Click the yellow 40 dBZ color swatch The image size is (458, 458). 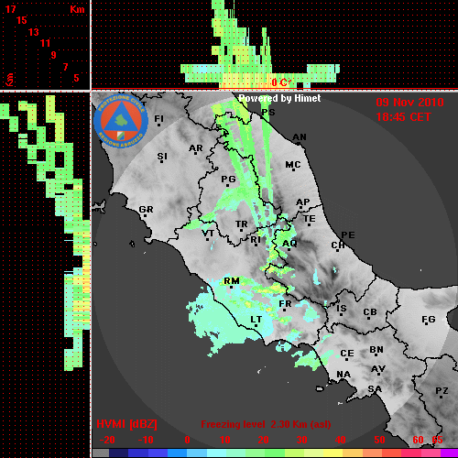pos(333,453)
